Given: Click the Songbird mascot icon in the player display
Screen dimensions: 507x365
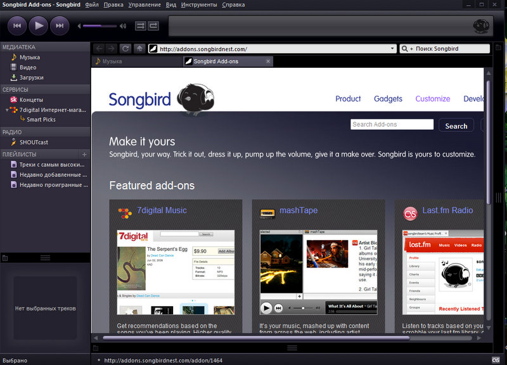Looking at the screenshot, I should coord(481,26).
